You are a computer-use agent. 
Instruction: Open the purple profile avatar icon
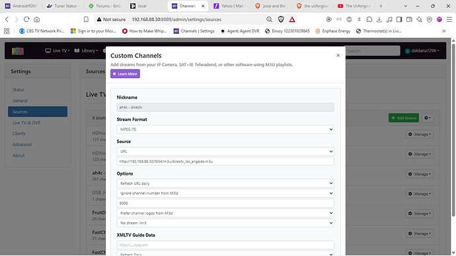[439, 19]
